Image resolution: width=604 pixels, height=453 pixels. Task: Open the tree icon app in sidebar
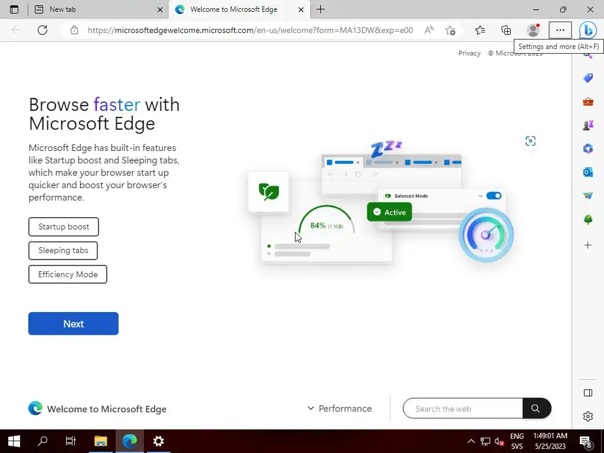click(588, 219)
